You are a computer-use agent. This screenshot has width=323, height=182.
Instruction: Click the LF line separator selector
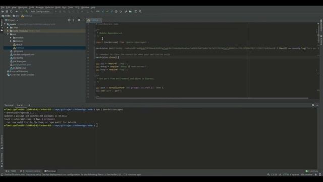point(280,174)
